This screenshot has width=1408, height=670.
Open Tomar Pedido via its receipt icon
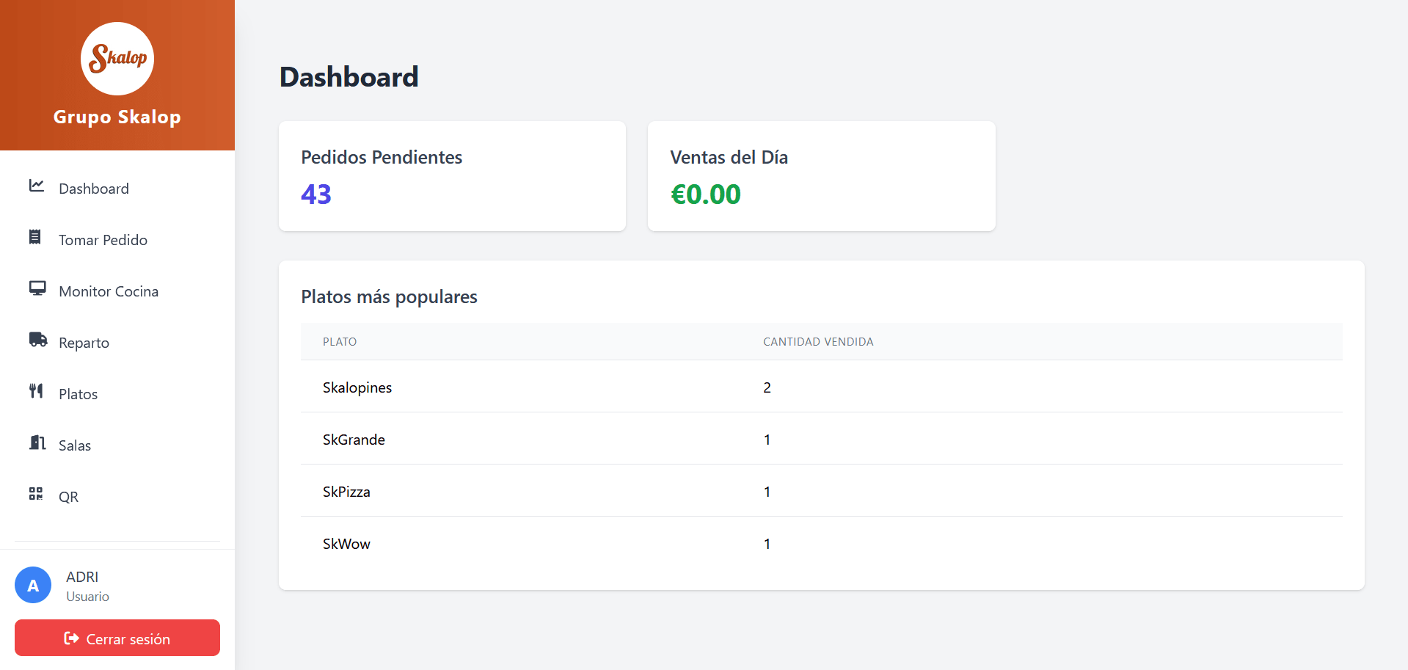[36, 238]
